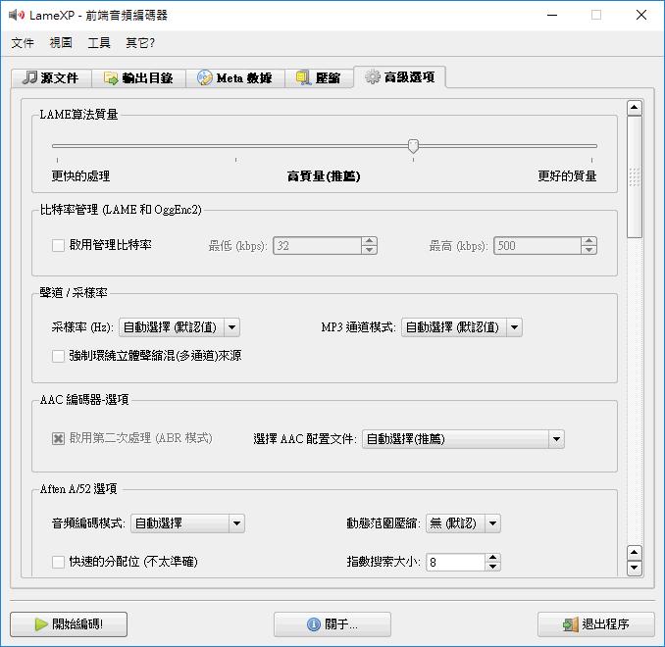665x647 pixels.
Task: Switch to the 輸出目錄 tab
Action: [x=138, y=78]
